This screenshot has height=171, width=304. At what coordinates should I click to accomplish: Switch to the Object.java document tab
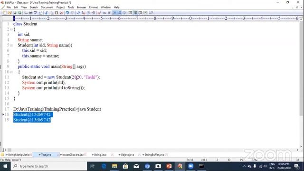point(127,155)
